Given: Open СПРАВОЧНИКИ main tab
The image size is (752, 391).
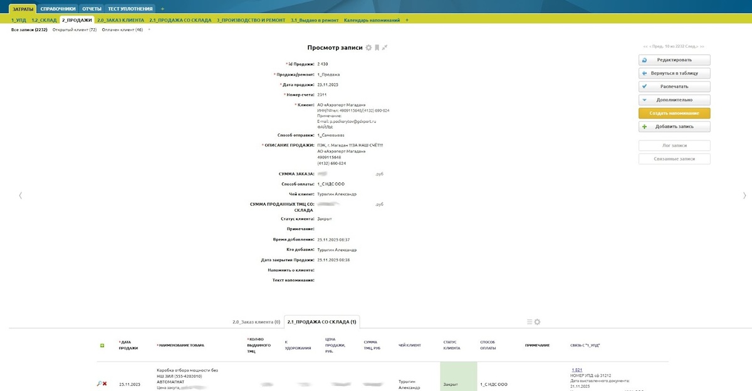Looking at the screenshot, I should tap(57, 9).
